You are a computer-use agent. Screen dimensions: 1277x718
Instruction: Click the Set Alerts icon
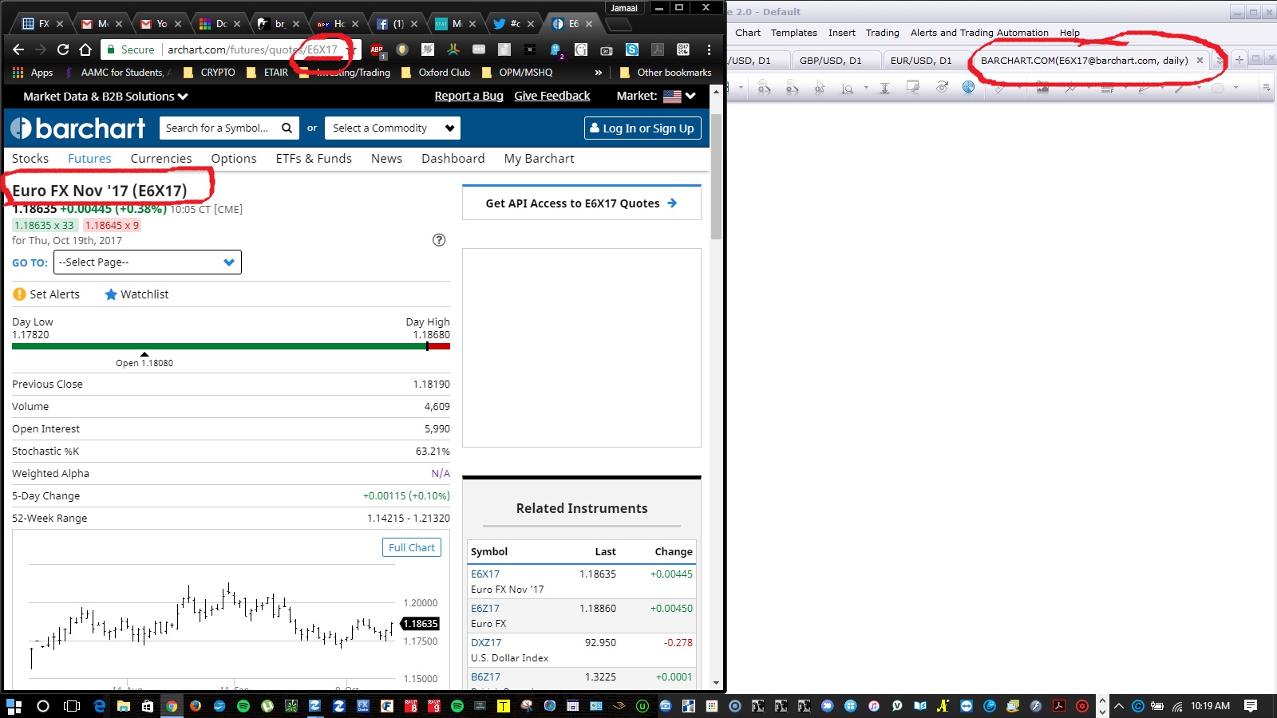coord(20,294)
